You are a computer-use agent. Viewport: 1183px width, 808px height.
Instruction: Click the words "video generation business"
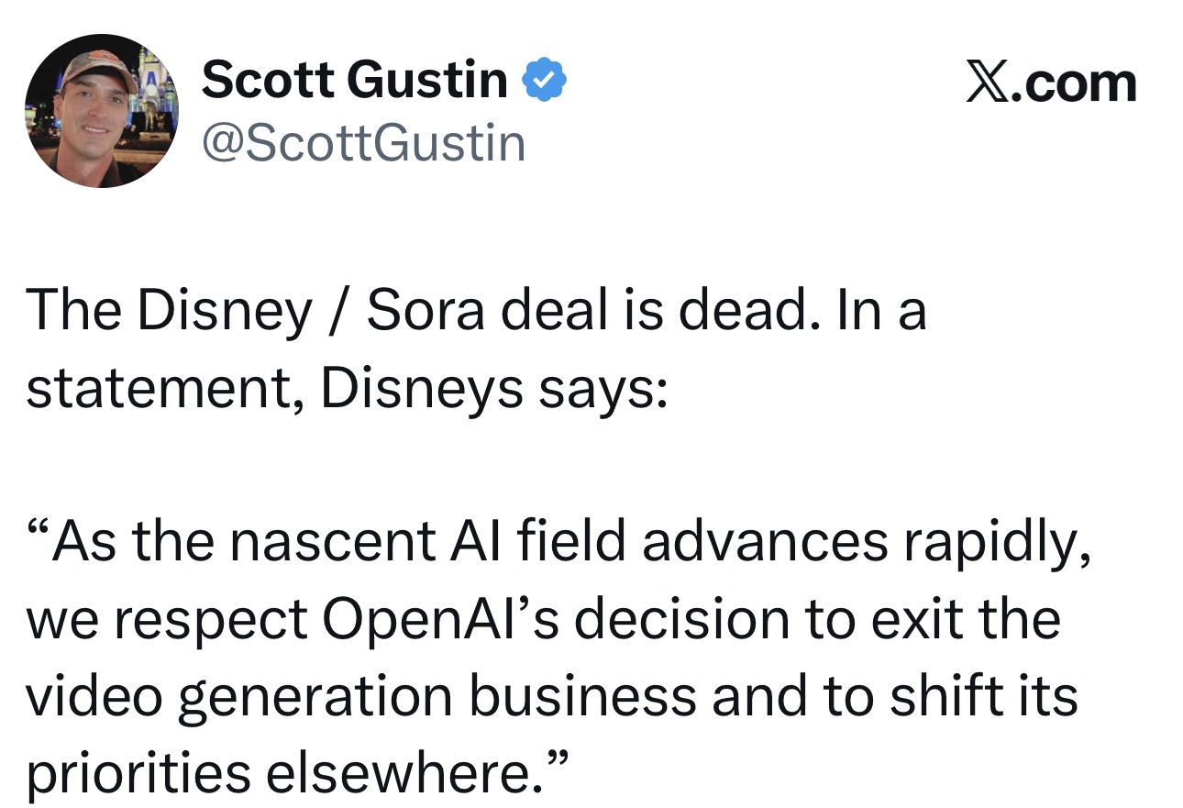click(360, 699)
